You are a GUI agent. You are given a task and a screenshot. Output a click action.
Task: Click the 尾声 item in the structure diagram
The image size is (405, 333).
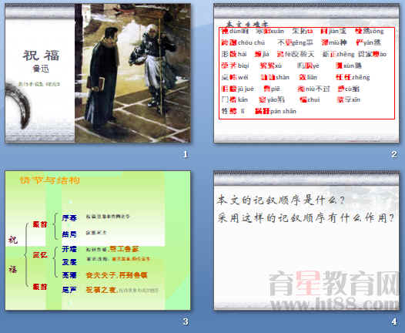click(69, 290)
